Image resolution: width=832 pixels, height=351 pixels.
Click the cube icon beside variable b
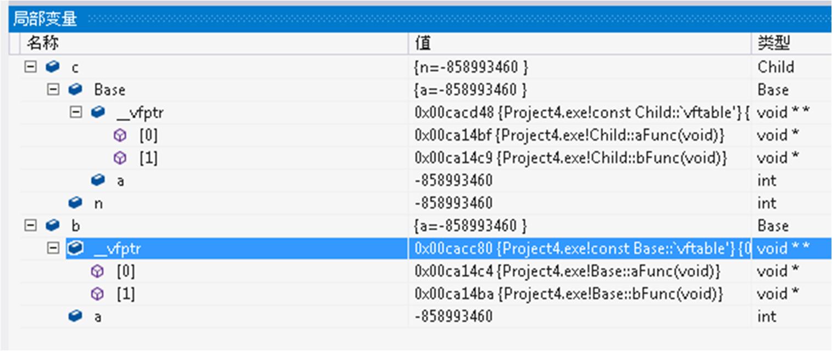(x=53, y=225)
